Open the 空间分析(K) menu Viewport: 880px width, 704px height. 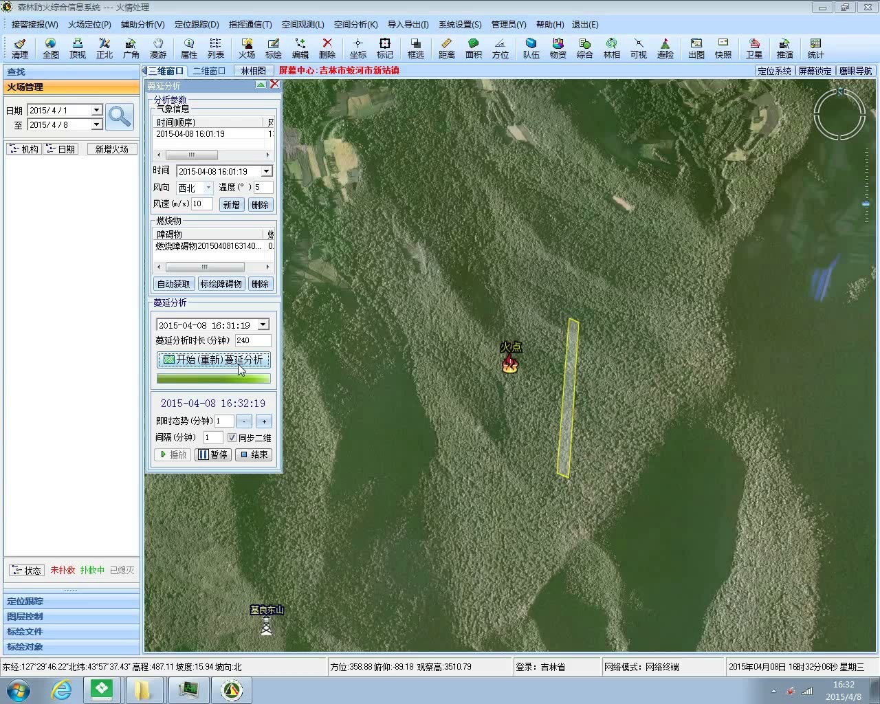(355, 24)
